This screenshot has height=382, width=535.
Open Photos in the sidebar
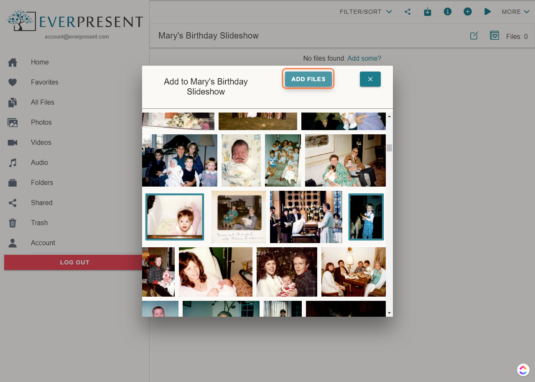tap(41, 122)
